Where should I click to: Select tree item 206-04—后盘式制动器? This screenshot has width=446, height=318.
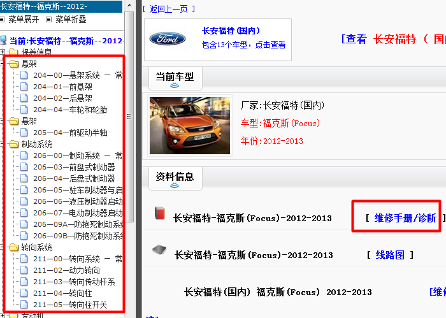[x=74, y=178]
